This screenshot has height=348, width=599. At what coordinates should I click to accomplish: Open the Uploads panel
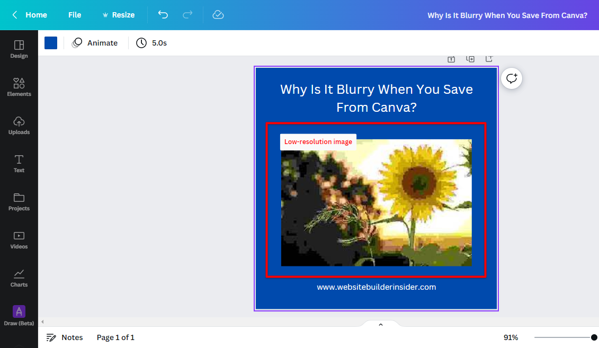click(x=19, y=126)
